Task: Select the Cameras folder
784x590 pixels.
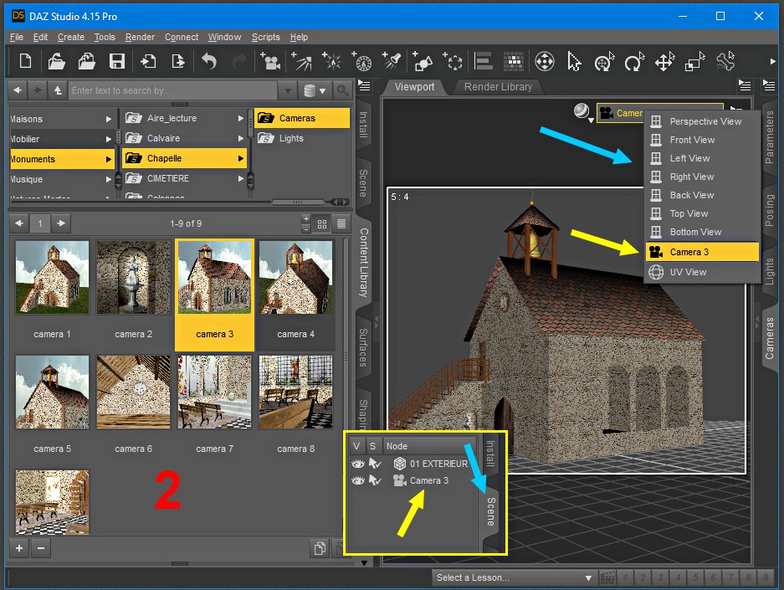Action: pyautogui.click(x=302, y=118)
